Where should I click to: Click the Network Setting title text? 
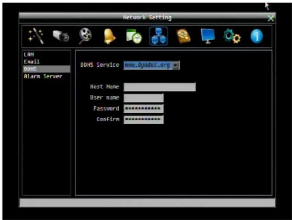tap(147, 18)
